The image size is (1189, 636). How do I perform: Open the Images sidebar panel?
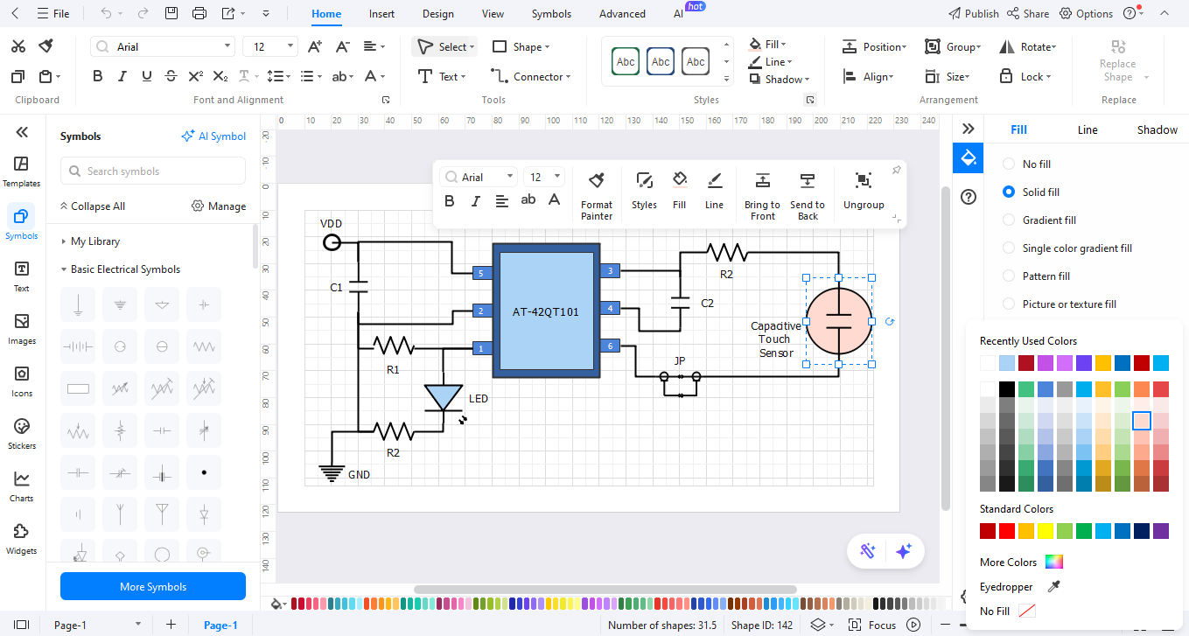[x=22, y=329]
